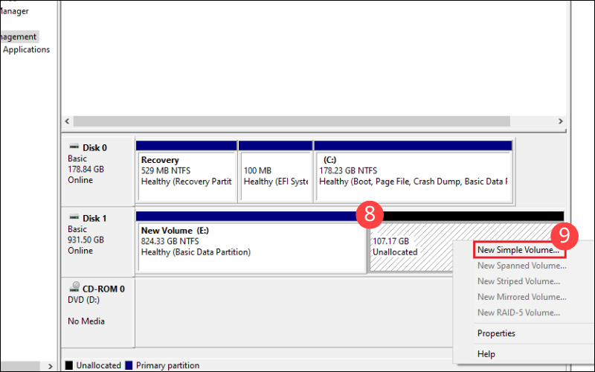Click the volume list horizontal scrollbar thumb

292,121
